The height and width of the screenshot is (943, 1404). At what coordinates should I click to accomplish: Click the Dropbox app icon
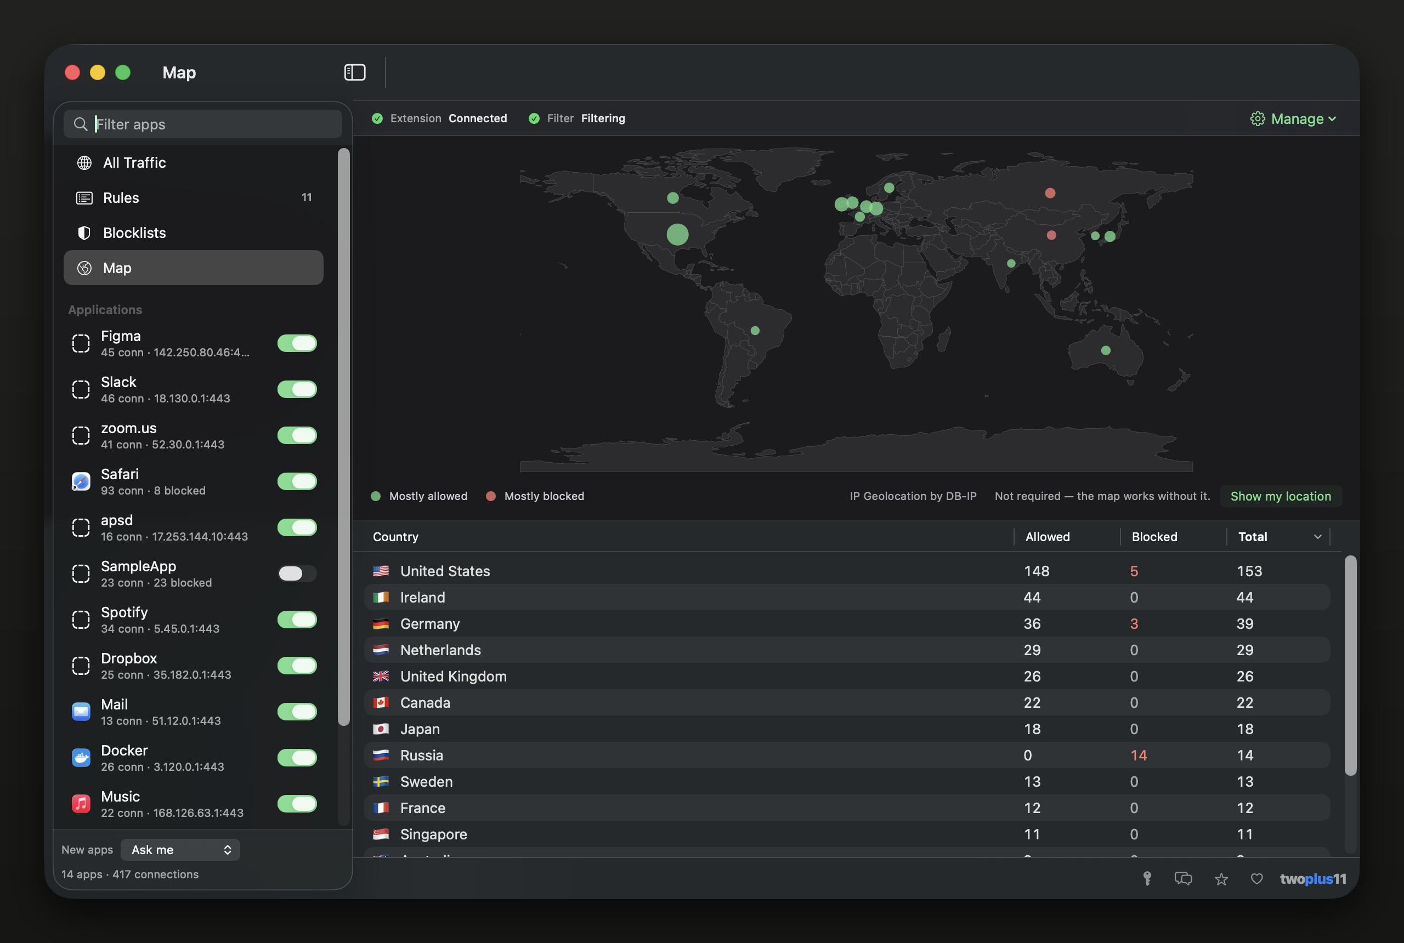(81, 666)
